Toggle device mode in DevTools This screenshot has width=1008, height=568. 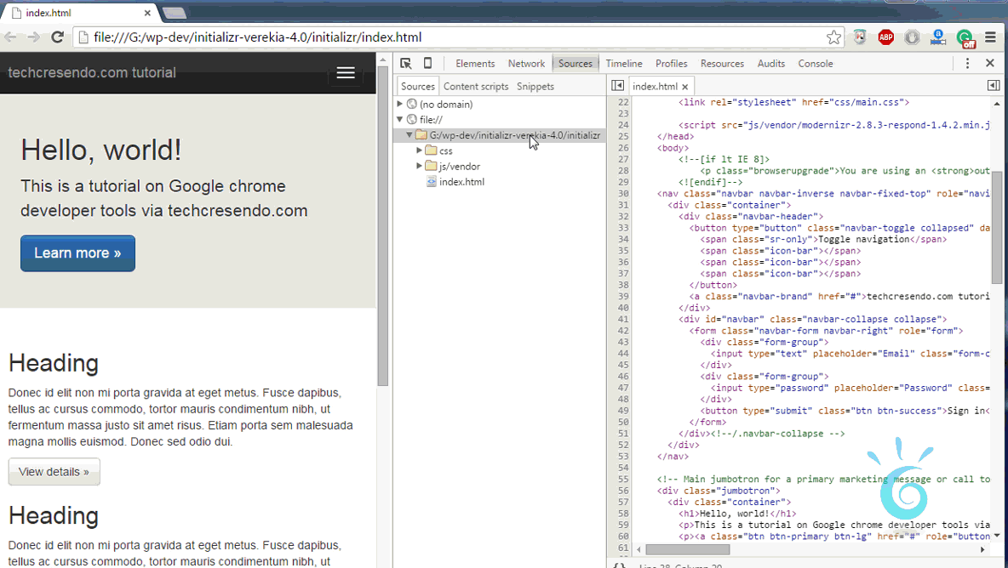pyautogui.click(x=427, y=63)
